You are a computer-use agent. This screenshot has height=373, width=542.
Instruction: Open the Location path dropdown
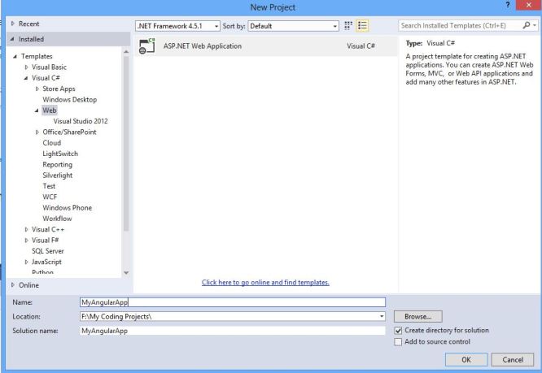(x=382, y=316)
